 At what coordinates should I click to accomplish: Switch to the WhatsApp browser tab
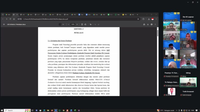pos(117,15)
